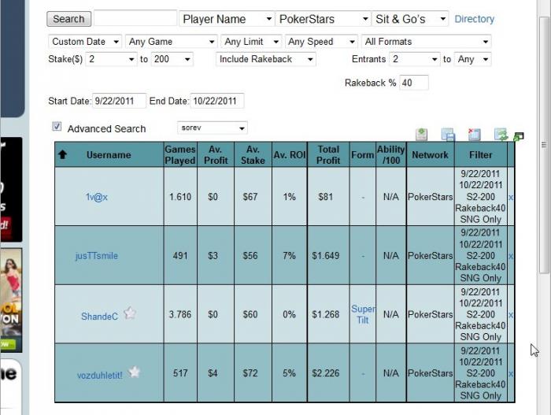Open the All Formats dropdown
Viewport: 551px width, 415px height.
(x=427, y=42)
